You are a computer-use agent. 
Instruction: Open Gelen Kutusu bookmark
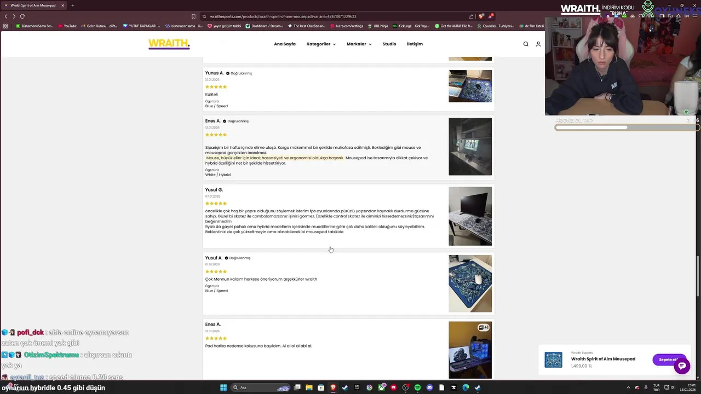[x=99, y=26]
